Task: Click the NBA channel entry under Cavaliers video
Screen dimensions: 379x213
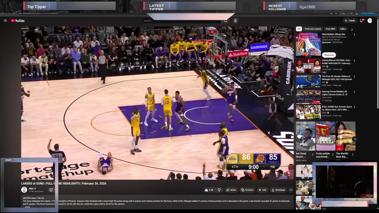Action: click(324, 67)
